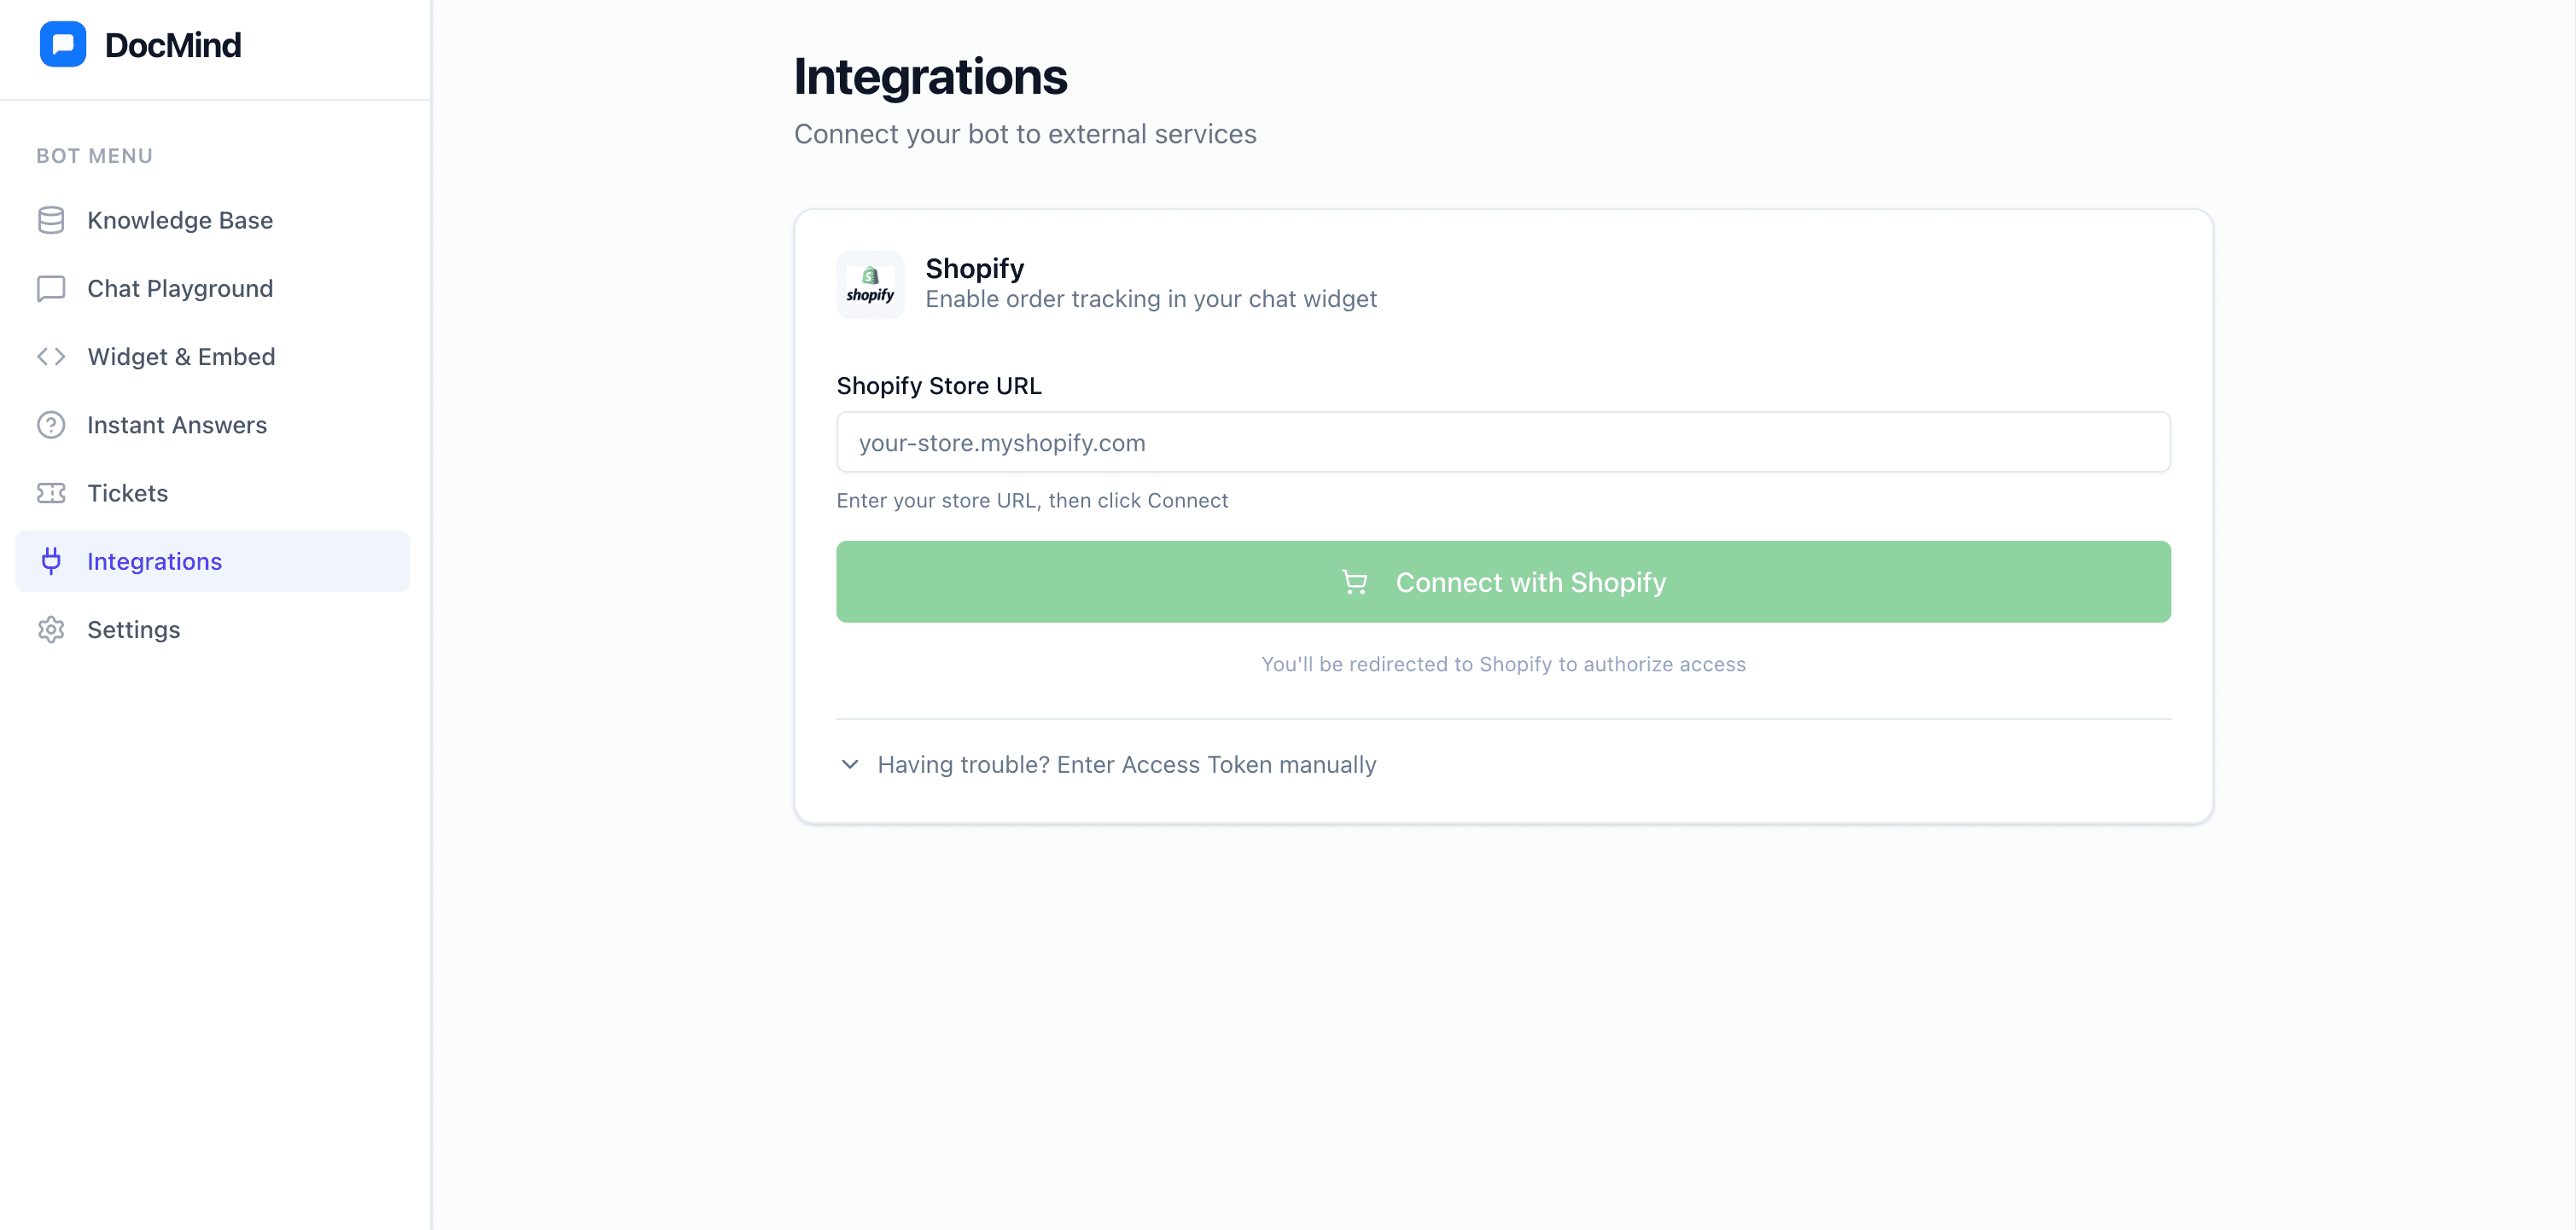Expand the manual Access Token chevron
Screen dimensions: 2576x1230
point(850,764)
